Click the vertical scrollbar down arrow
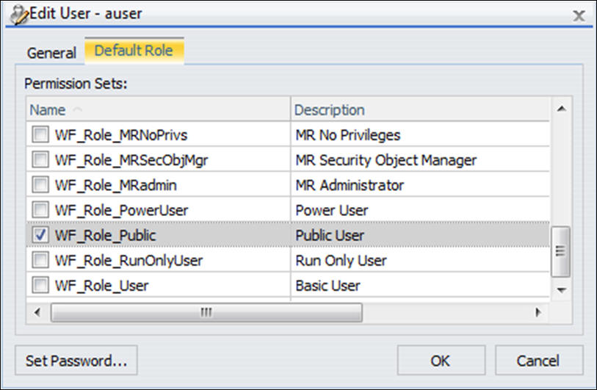 click(x=561, y=290)
